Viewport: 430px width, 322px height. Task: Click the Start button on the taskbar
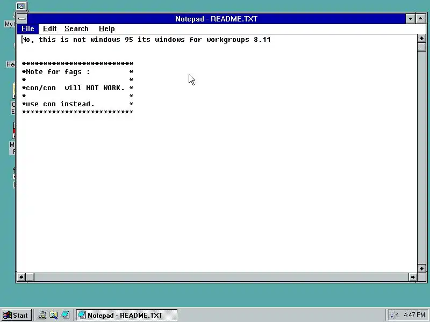(17, 315)
